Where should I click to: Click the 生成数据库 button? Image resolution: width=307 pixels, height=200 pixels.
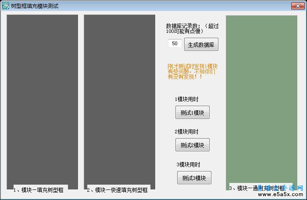(x=201, y=44)
